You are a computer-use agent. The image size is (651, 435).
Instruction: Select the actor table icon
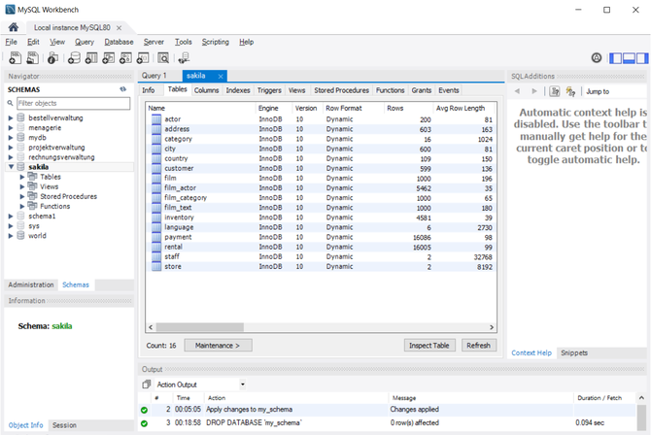tap(156, 119)
